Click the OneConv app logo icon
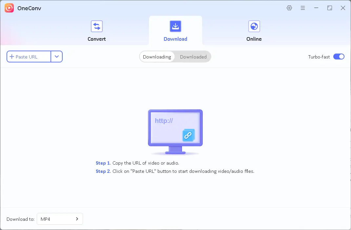The height and width of the screenshot is (230, 351). [x=9, y=8]
